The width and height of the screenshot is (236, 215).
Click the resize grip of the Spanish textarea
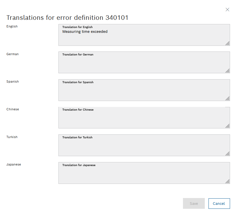click(227, 99)
